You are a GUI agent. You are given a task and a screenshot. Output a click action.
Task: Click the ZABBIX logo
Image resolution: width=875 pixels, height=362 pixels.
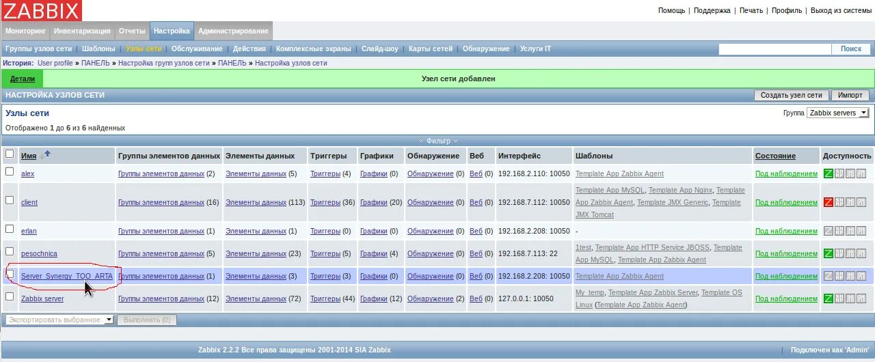[x=41, y=10]
